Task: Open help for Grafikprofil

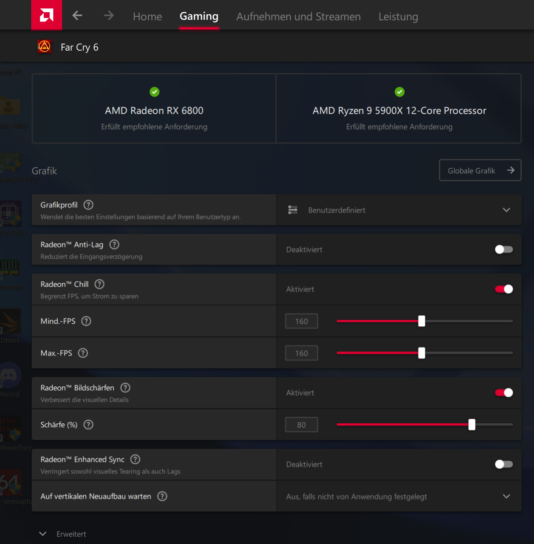Action: click(x=89, y=205)
